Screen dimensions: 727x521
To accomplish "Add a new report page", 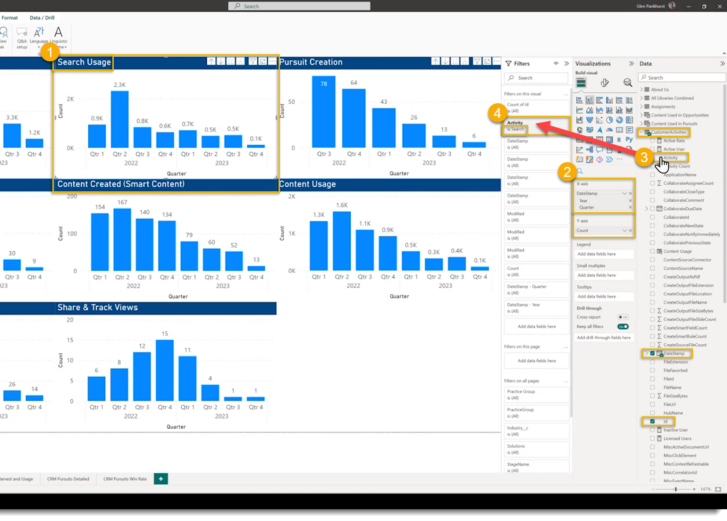I will click(161, 479).
